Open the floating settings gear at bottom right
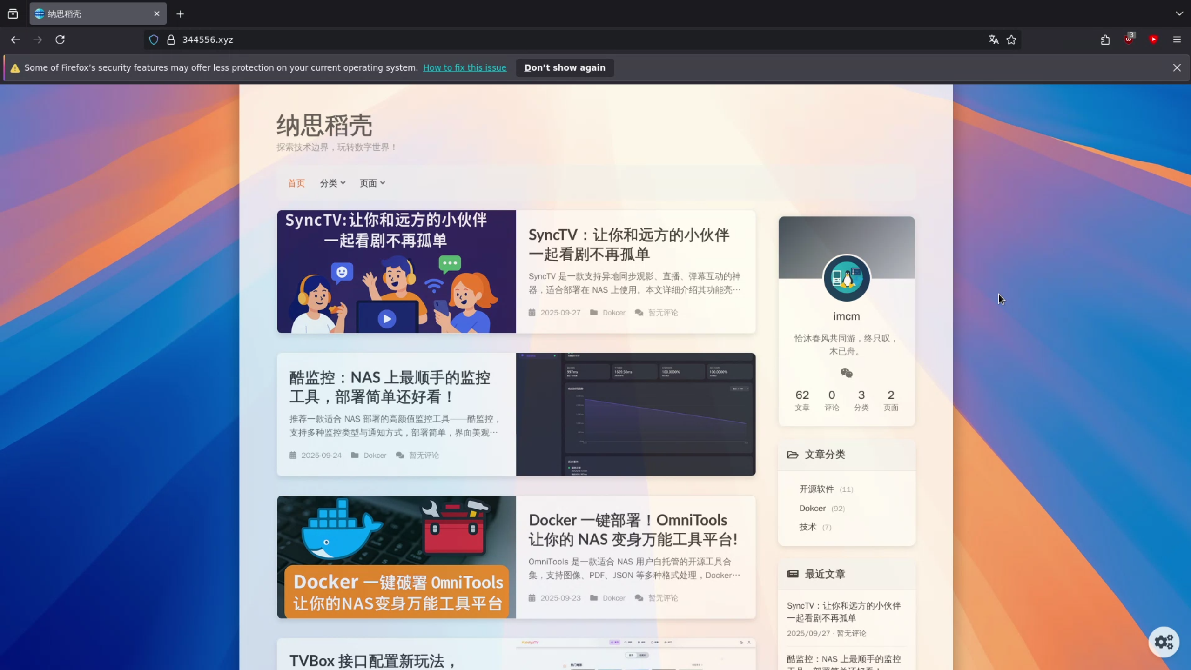Screen dimensions: 1191x670 click(1164, 642)
